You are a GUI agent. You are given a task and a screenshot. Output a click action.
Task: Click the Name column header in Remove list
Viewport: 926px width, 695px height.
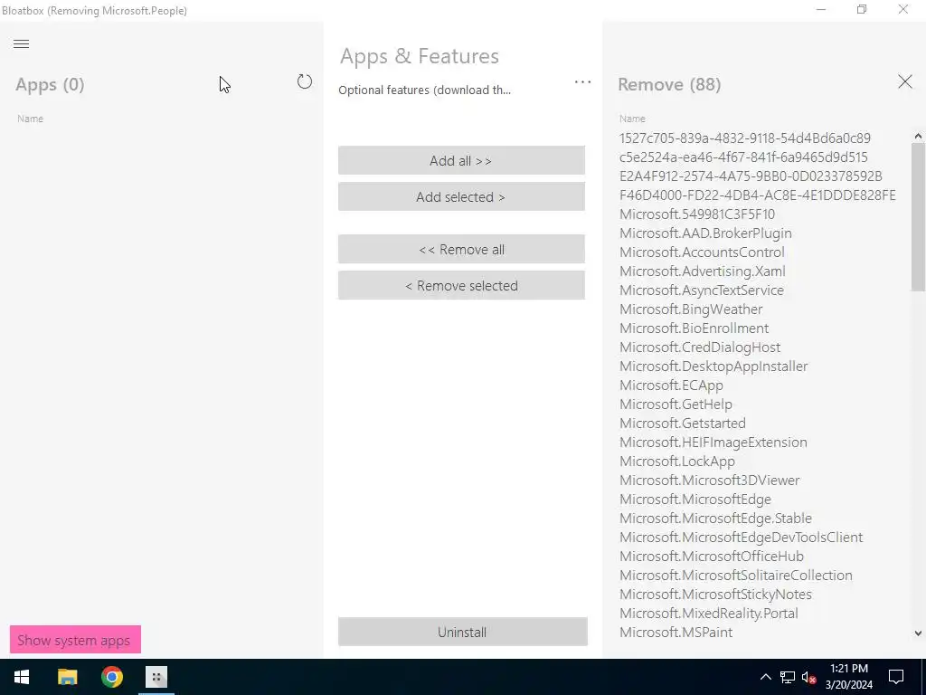pos(632,119)
